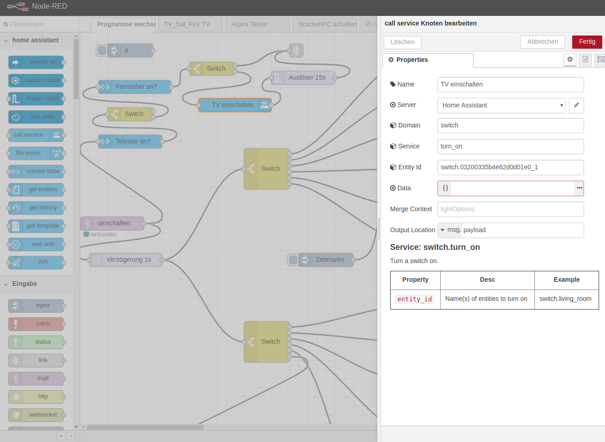
Task: Open node appearance icon
Action: click(600, 60)
